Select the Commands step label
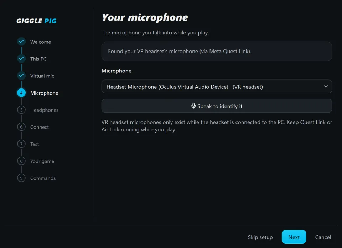Screen dimensions: 342x248 (43, 178)
